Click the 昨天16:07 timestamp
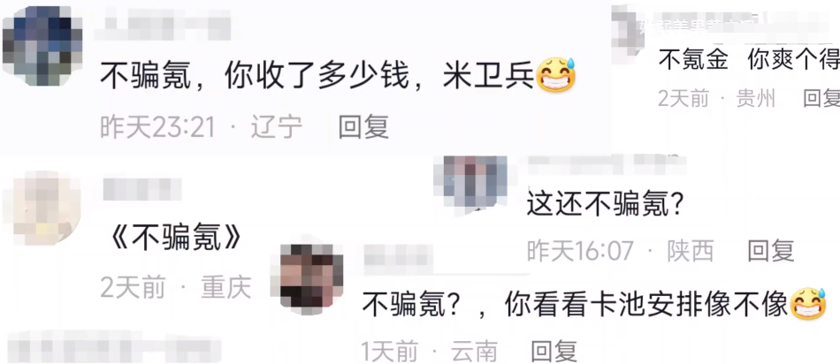Image resolution: width=840 pixels, height=364 pixels. pos(580,251)
